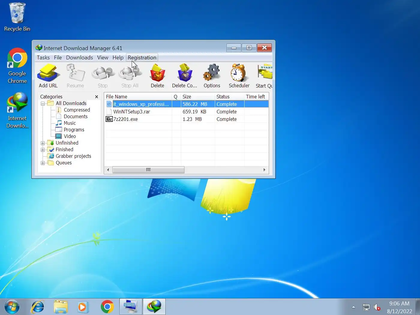420x315 pixels.
Task: Open the Registration menu
Action: coord(142,58)
